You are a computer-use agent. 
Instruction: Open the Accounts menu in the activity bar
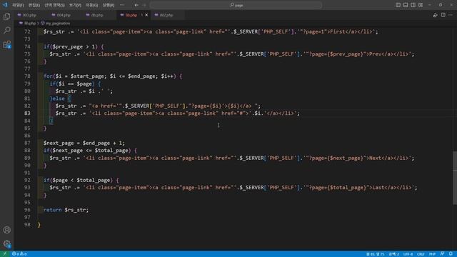tap(6, 230)
